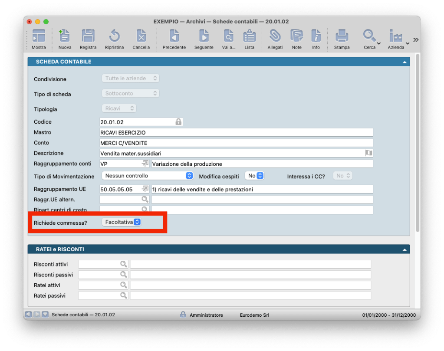444x351 pixels.
Task: Open the Richiede commessa dropdown
Action: point(122,222)
